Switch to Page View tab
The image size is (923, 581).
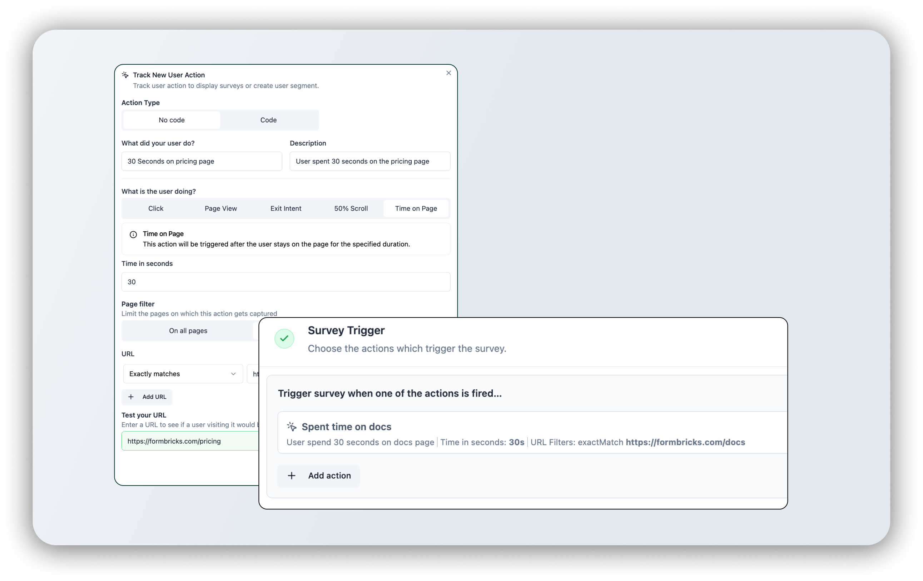tap(220, 208)
